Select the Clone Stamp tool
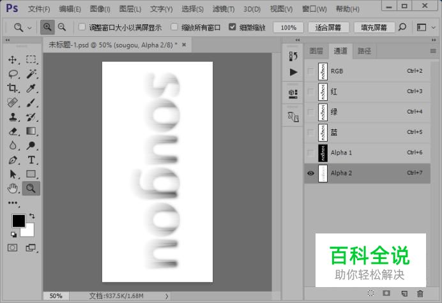The image size is (442, 303). coord(13,117)
